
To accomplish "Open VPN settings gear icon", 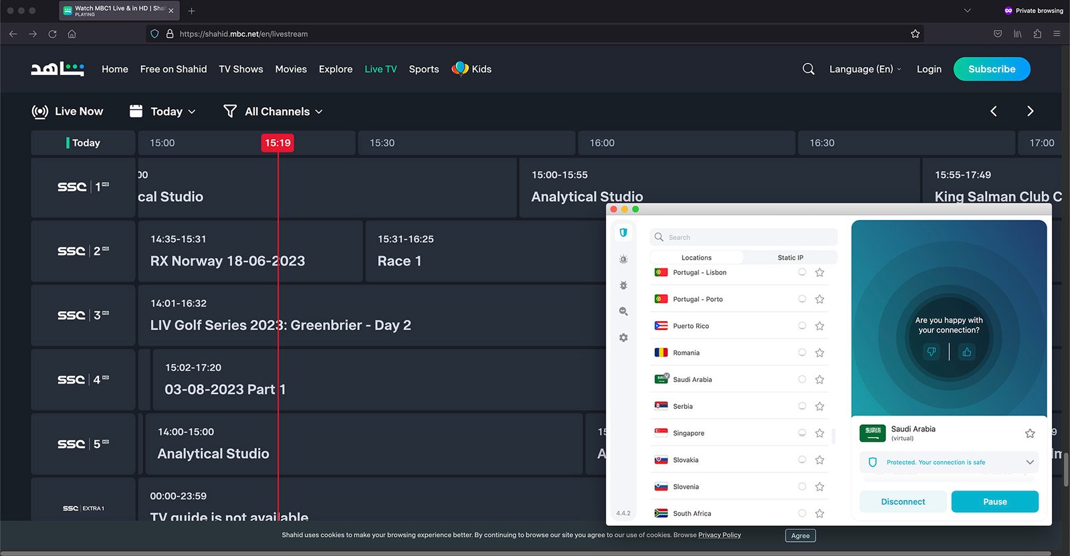I will pos(623,338).
